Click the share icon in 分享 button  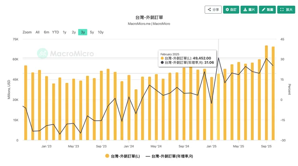coord(209,10)
